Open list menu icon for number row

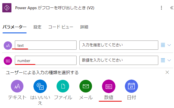163,60
